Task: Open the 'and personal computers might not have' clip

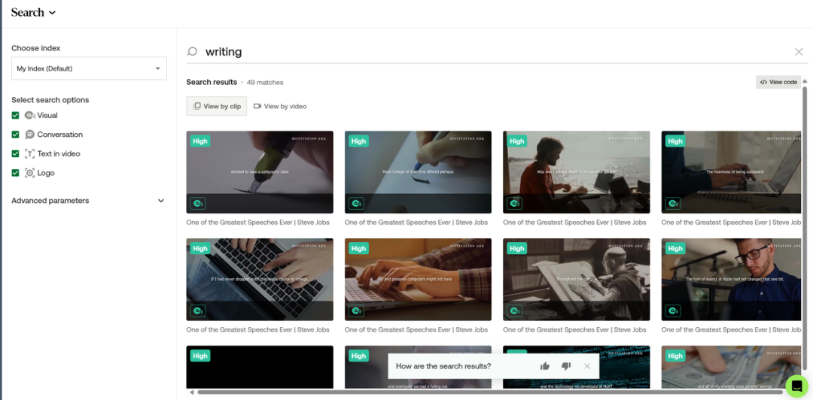Action: click(x=418, y=279)
